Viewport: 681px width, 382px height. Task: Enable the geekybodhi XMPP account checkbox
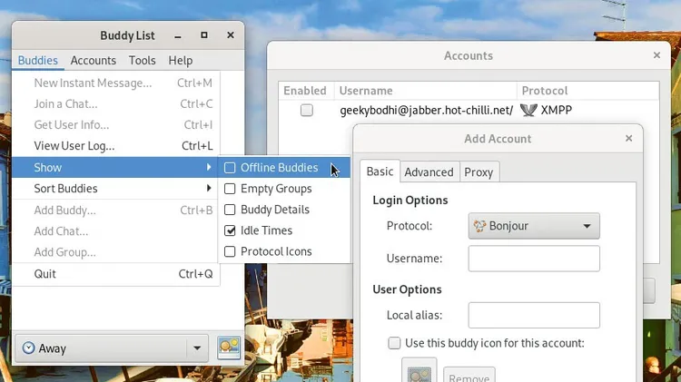click(307, 111)
